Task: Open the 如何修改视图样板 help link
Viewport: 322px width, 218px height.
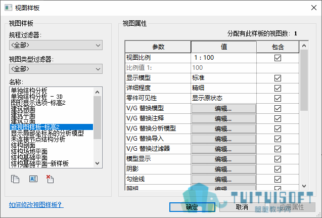Action: [36, 205]
